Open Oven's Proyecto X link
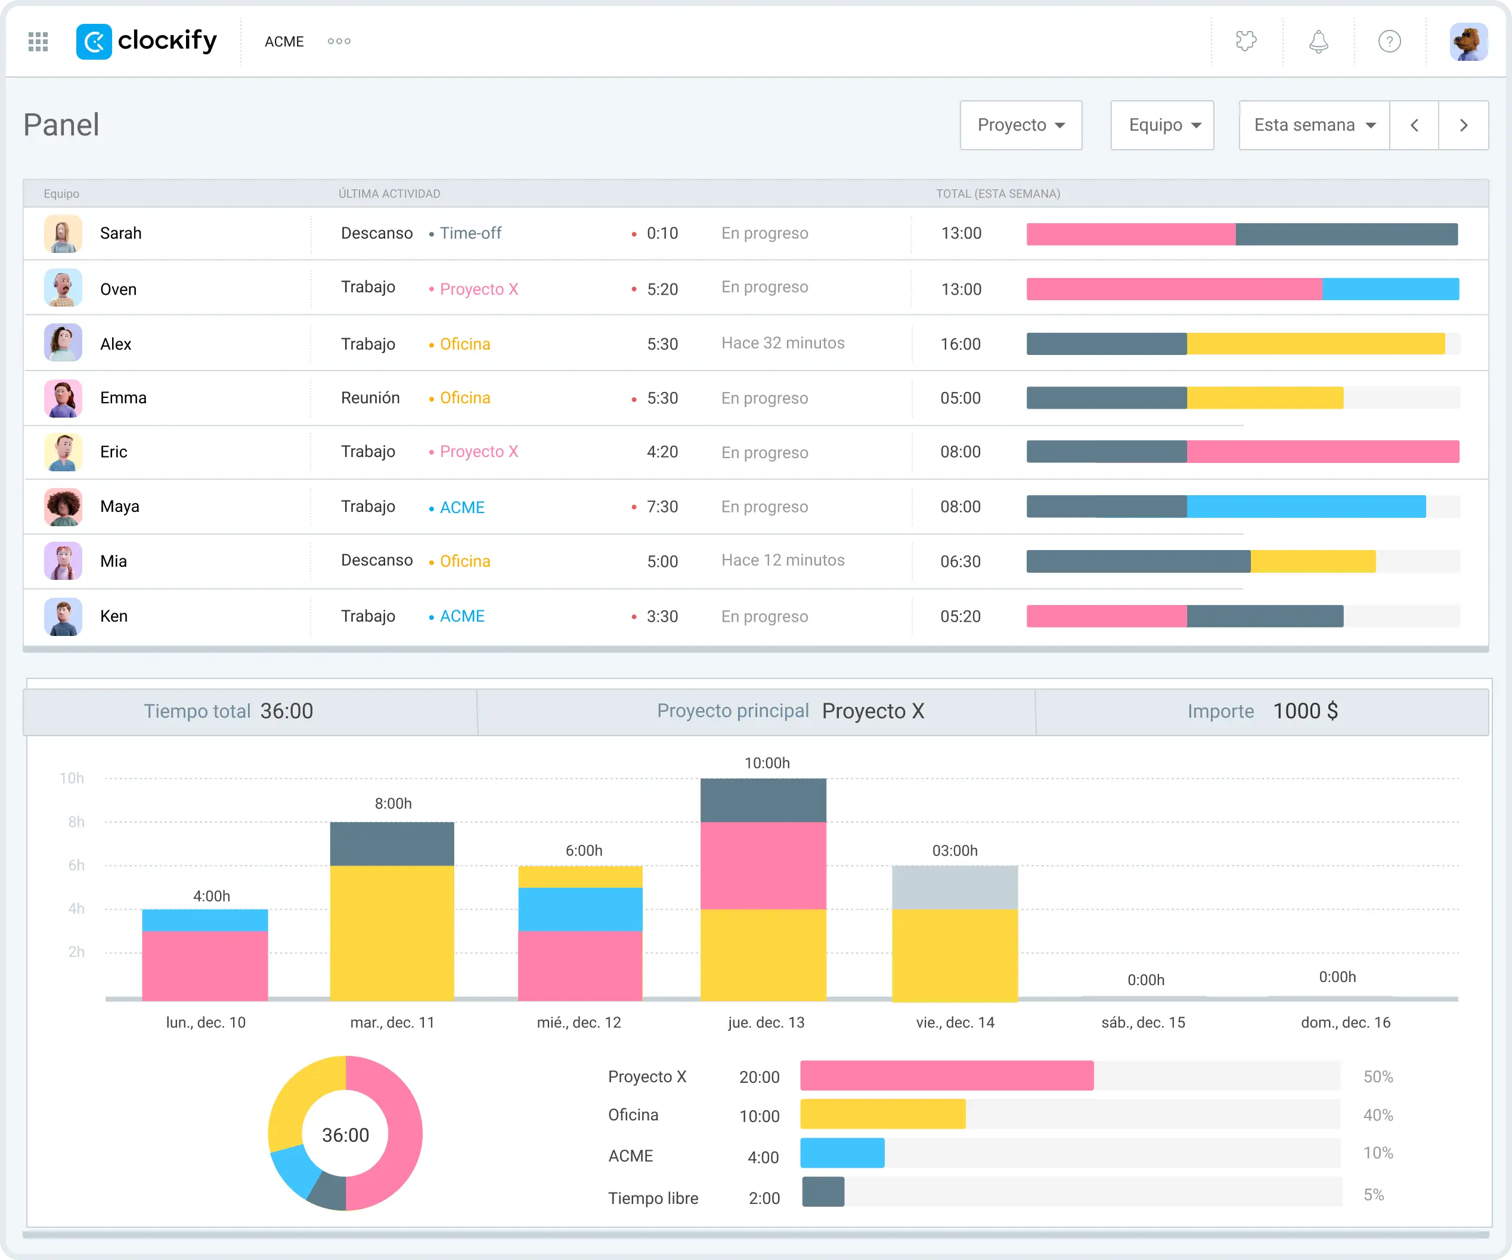 [479, 289]
